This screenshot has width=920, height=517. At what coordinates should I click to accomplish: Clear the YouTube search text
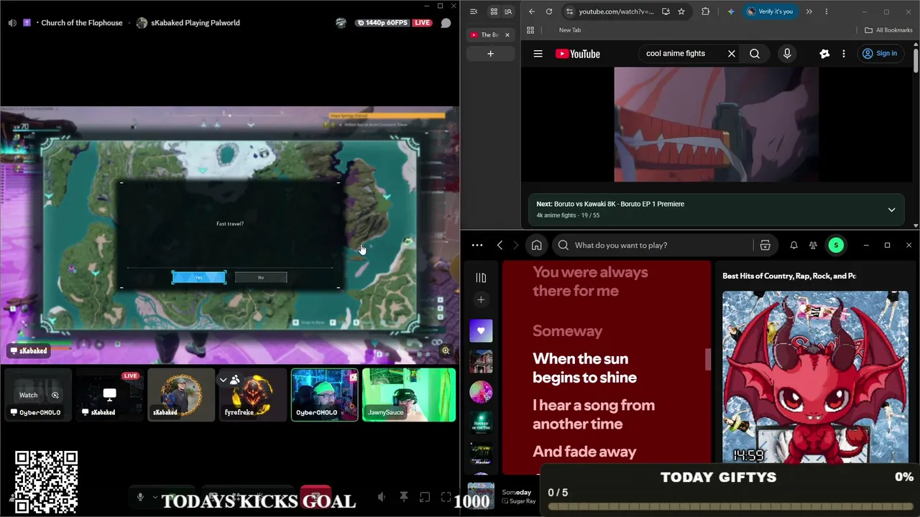[x=732, y=54]
